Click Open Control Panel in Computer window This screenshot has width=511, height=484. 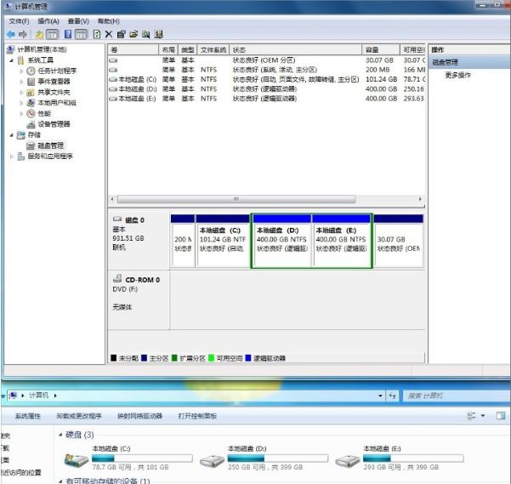pos(197,416)
